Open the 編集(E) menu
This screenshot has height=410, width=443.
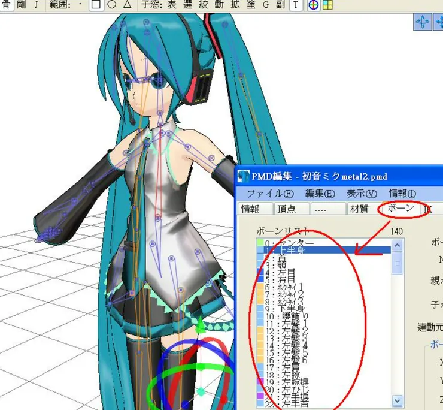pos(320,194)
